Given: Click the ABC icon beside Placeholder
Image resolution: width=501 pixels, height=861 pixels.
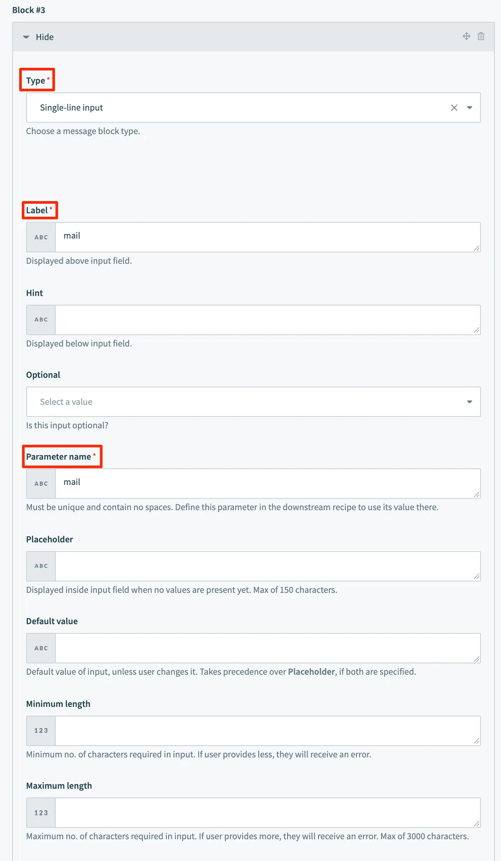Looking at the screenshot, I should (x=41, y=566).
